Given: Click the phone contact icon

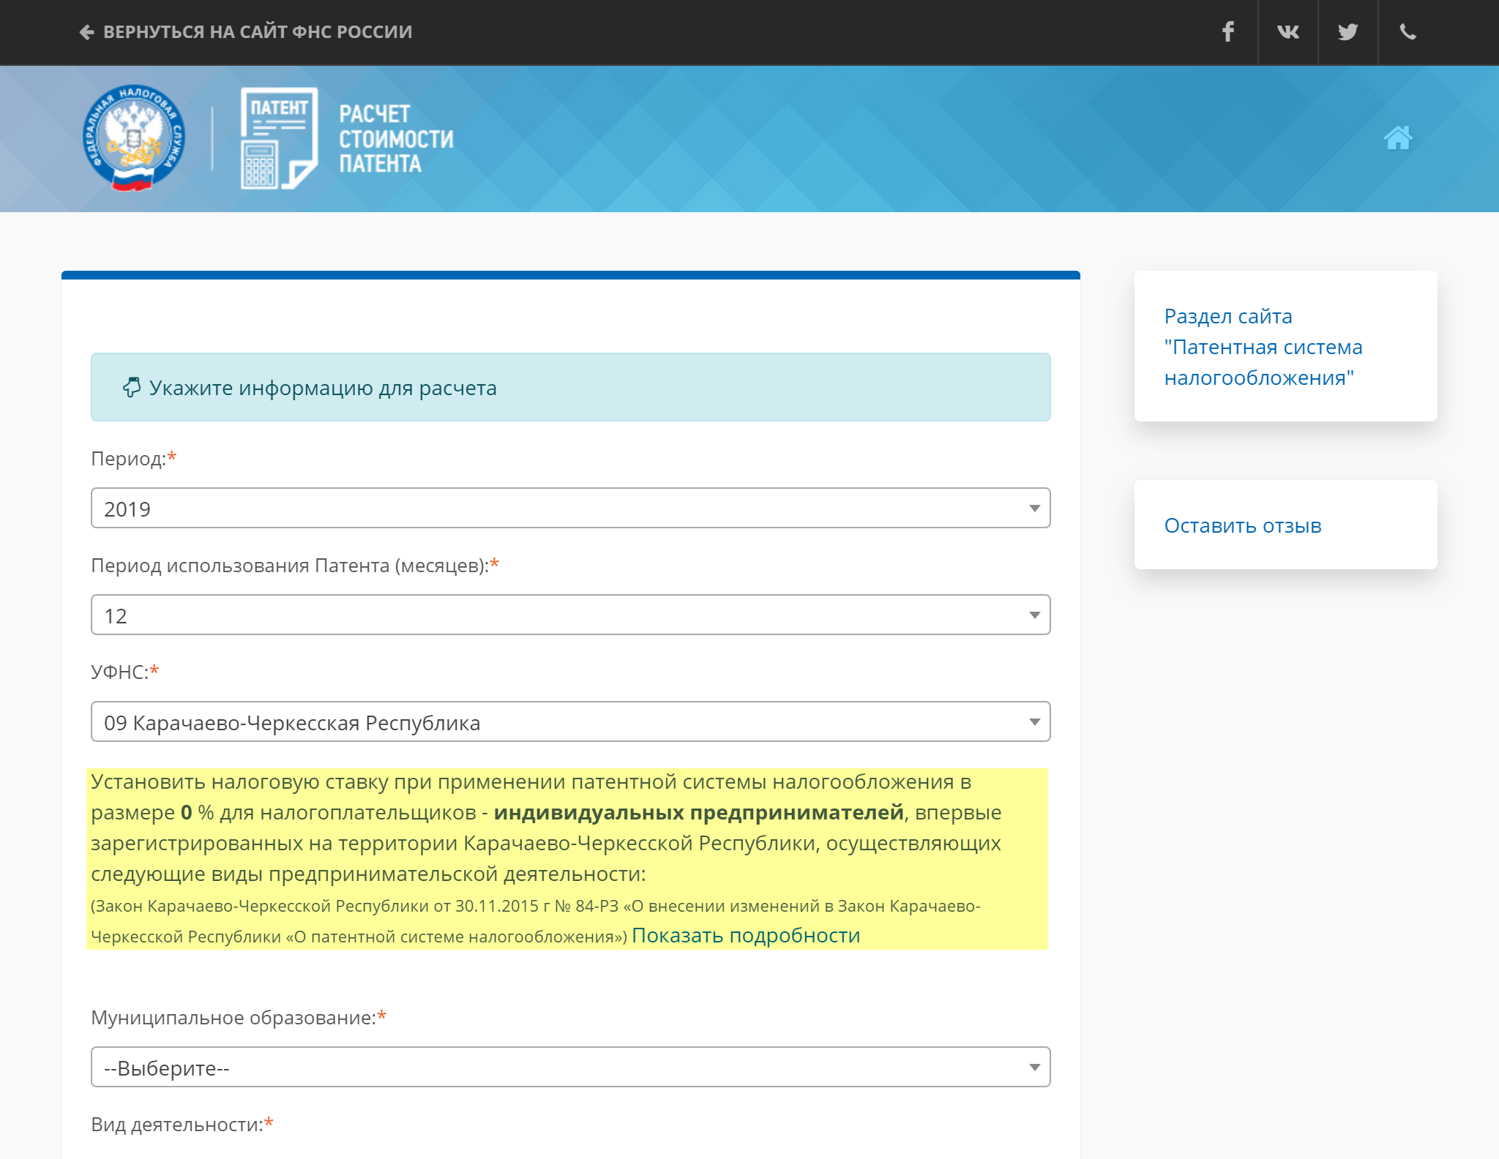Looking at the screenshot, I should coord(1408,31).
